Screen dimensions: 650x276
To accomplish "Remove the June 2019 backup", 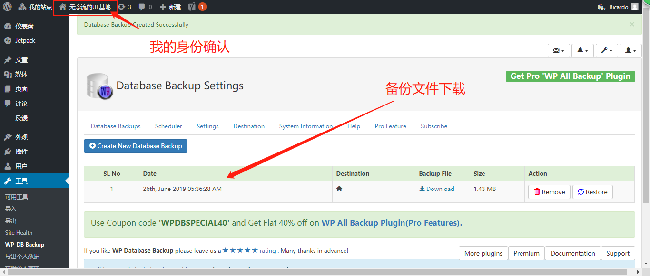I will pos(549,192).
